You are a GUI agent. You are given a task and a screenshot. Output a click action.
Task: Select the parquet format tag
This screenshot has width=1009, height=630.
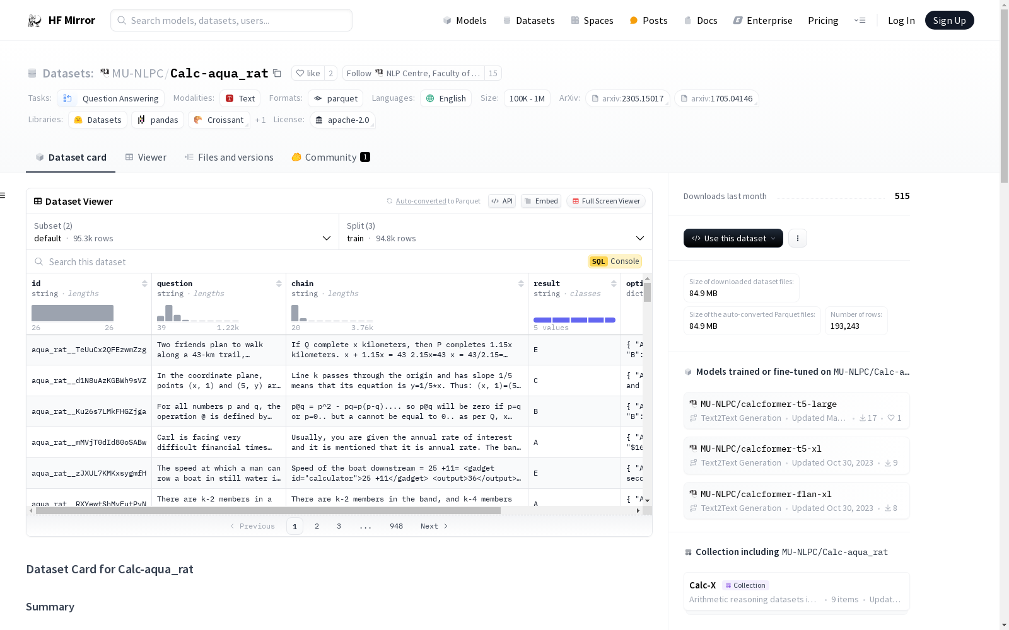(336, 98)
